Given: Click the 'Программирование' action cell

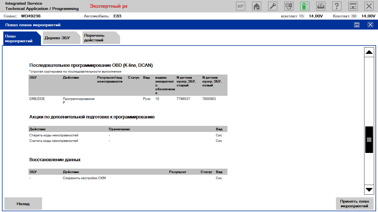Looking at the screenshot, I should tap(79, 100).
